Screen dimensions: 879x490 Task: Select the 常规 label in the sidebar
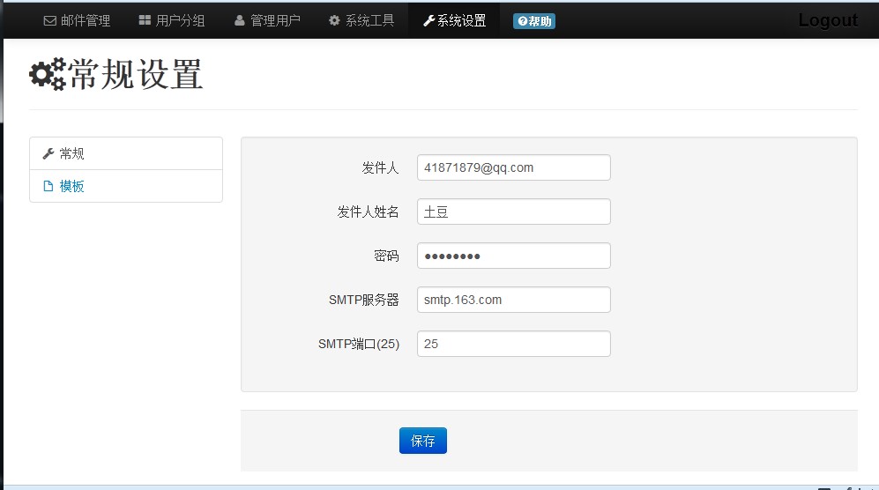(72, 153)
